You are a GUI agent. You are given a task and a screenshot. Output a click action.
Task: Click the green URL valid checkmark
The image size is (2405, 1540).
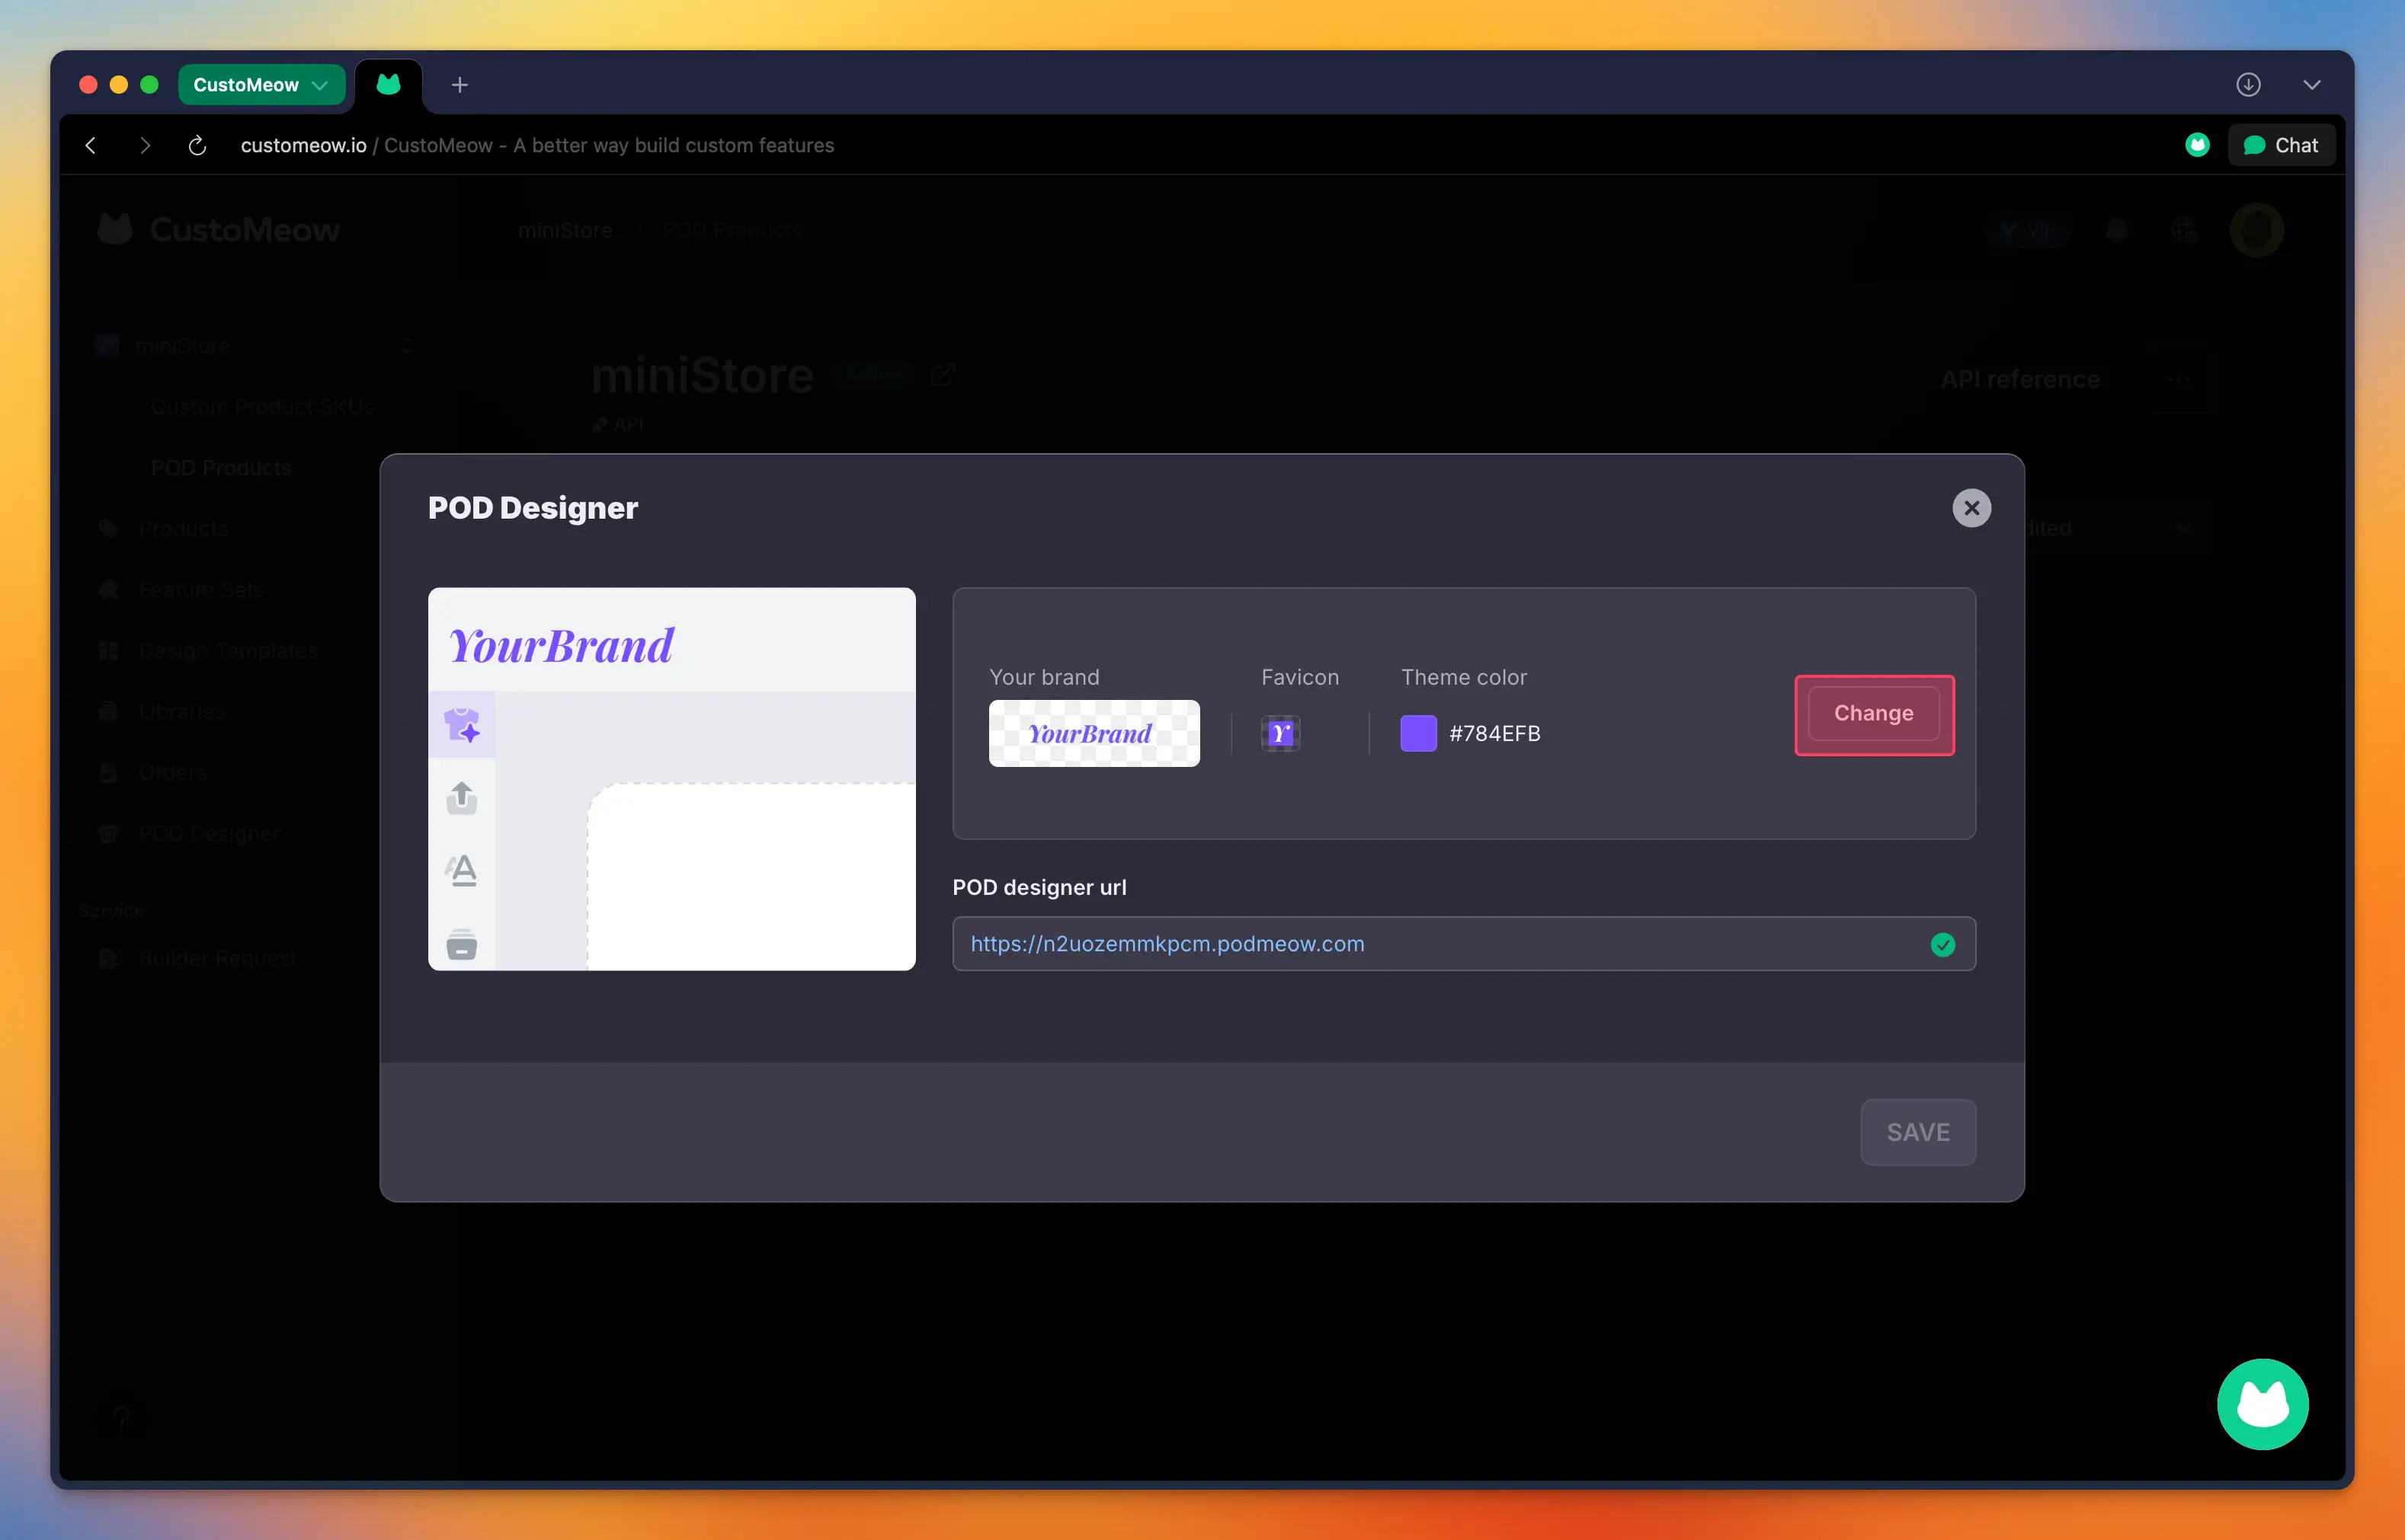tap(1942, 944)
